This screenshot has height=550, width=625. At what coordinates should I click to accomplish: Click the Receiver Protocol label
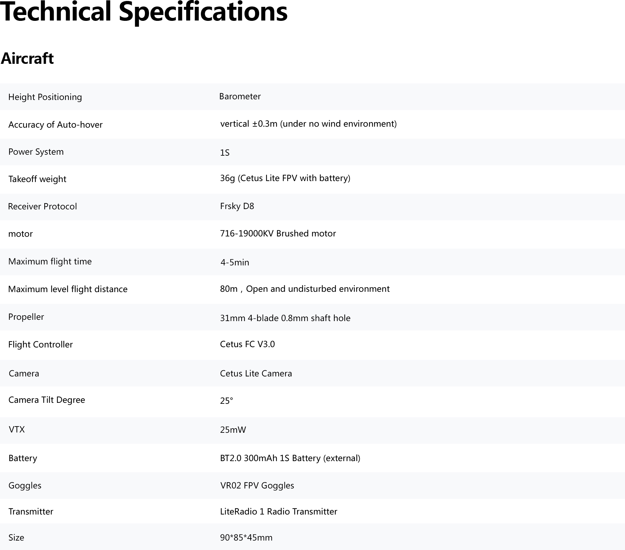tap(42, 206)
